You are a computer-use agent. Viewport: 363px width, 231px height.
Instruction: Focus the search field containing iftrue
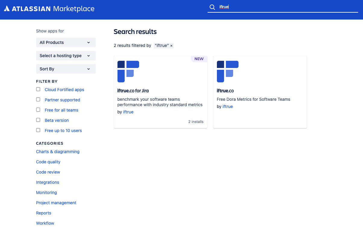pyautogui.click(x=286, y=7)
